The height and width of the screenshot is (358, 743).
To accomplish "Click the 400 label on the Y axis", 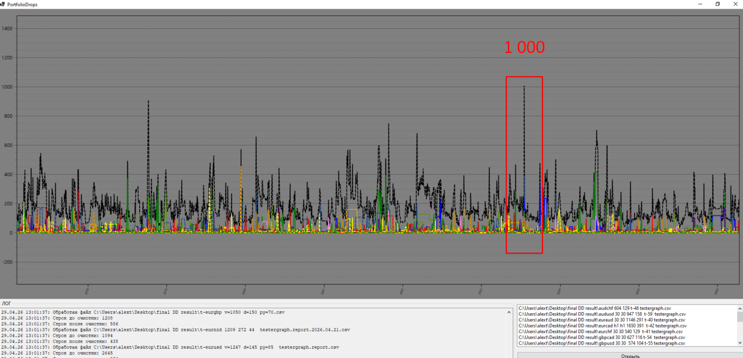I will pos(9,174).
